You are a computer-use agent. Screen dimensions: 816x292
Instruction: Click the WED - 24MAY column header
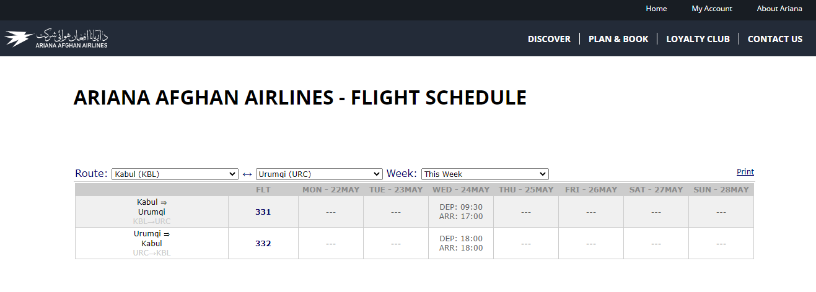tap(461, 190)
